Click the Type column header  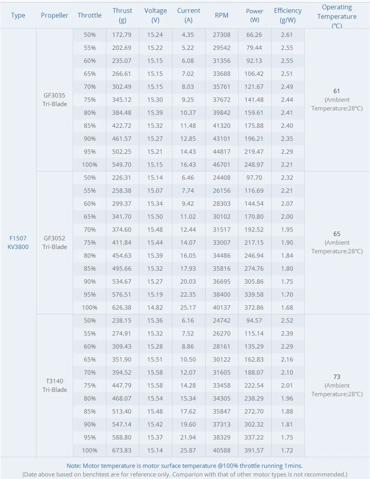[x=18, y=15]
